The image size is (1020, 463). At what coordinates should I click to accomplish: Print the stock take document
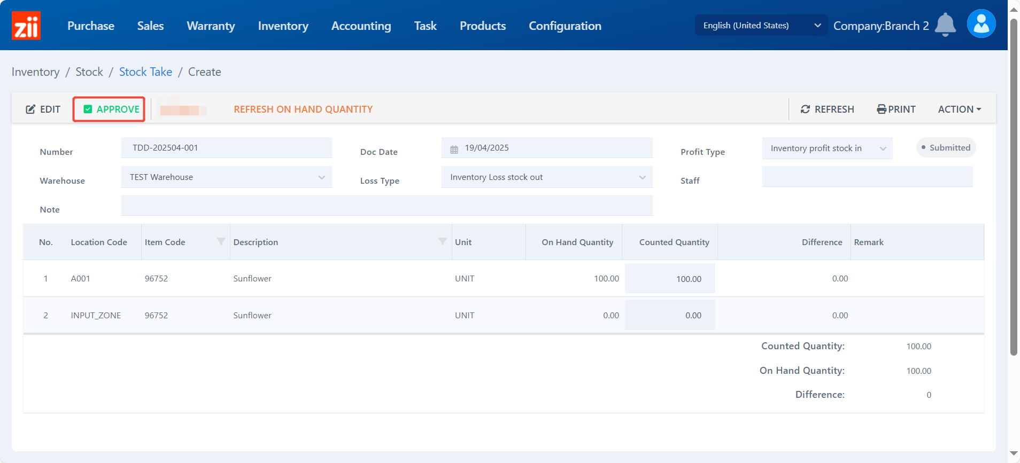tap(896, 109)
